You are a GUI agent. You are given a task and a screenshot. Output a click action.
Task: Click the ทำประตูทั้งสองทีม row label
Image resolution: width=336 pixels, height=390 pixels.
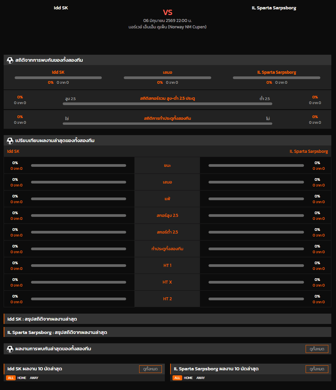pos(167,249)
